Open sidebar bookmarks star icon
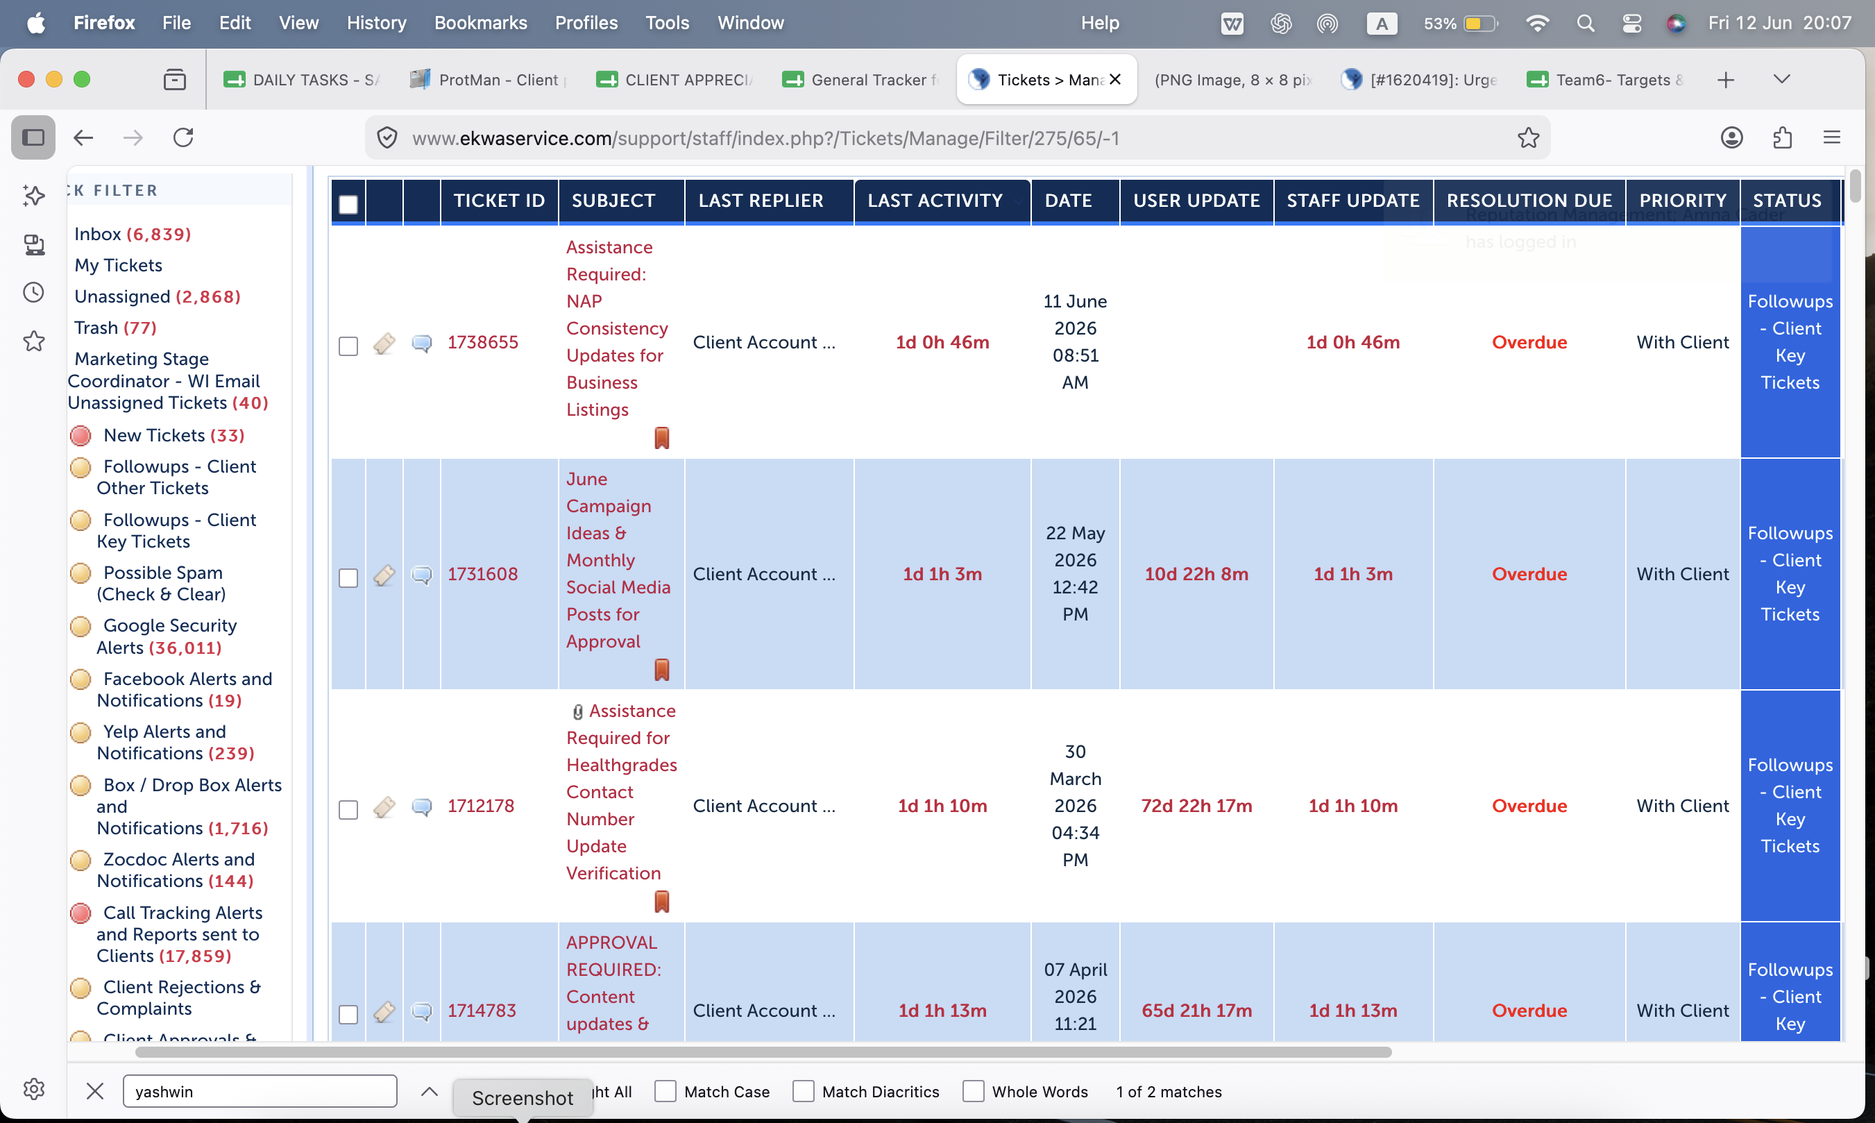This screenshot has width=1875, height=1123. tap(34, 341)
